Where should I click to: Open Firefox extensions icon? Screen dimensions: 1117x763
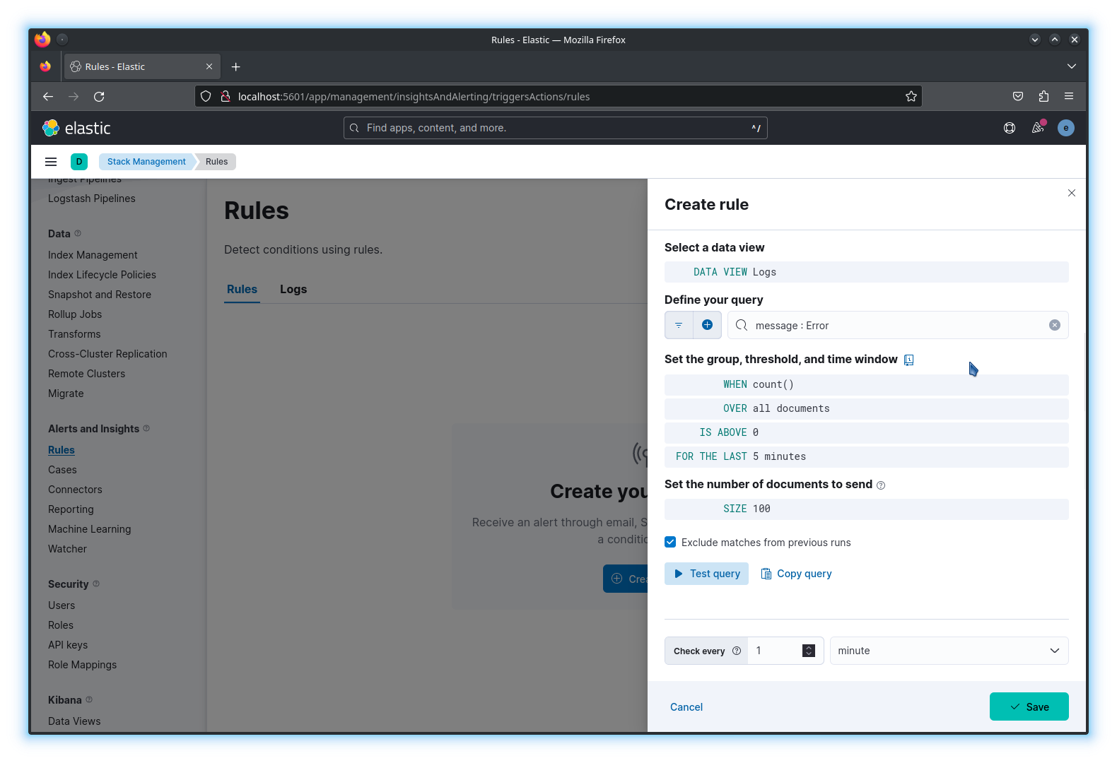click(1043, 96)
